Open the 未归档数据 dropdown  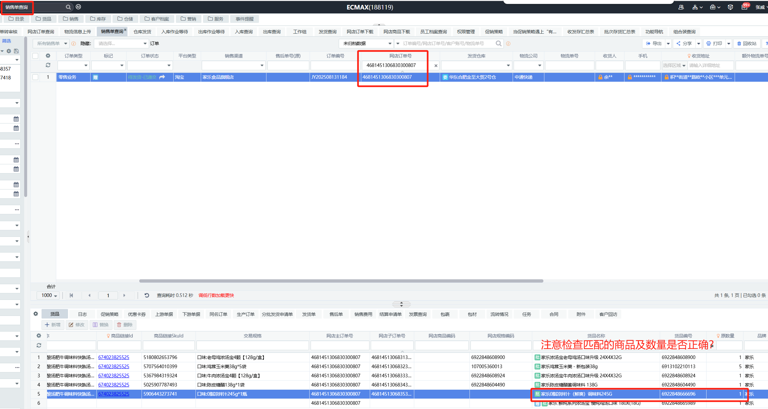tap(367, 43)
